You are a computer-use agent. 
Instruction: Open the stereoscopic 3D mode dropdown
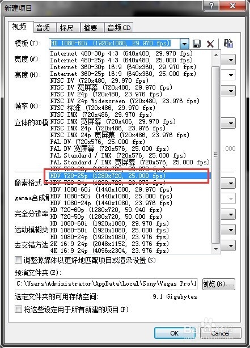pos(231,123)
